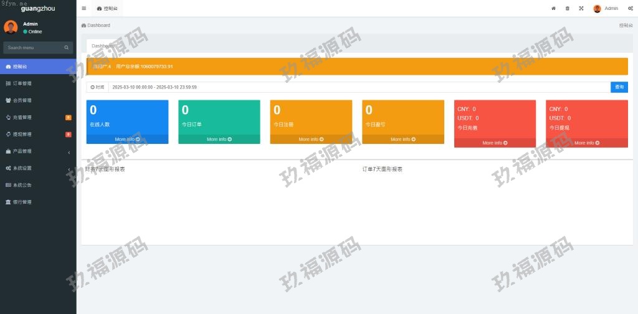
Task: Click the orange badge on 充值管理
Action: coord(69,117)
